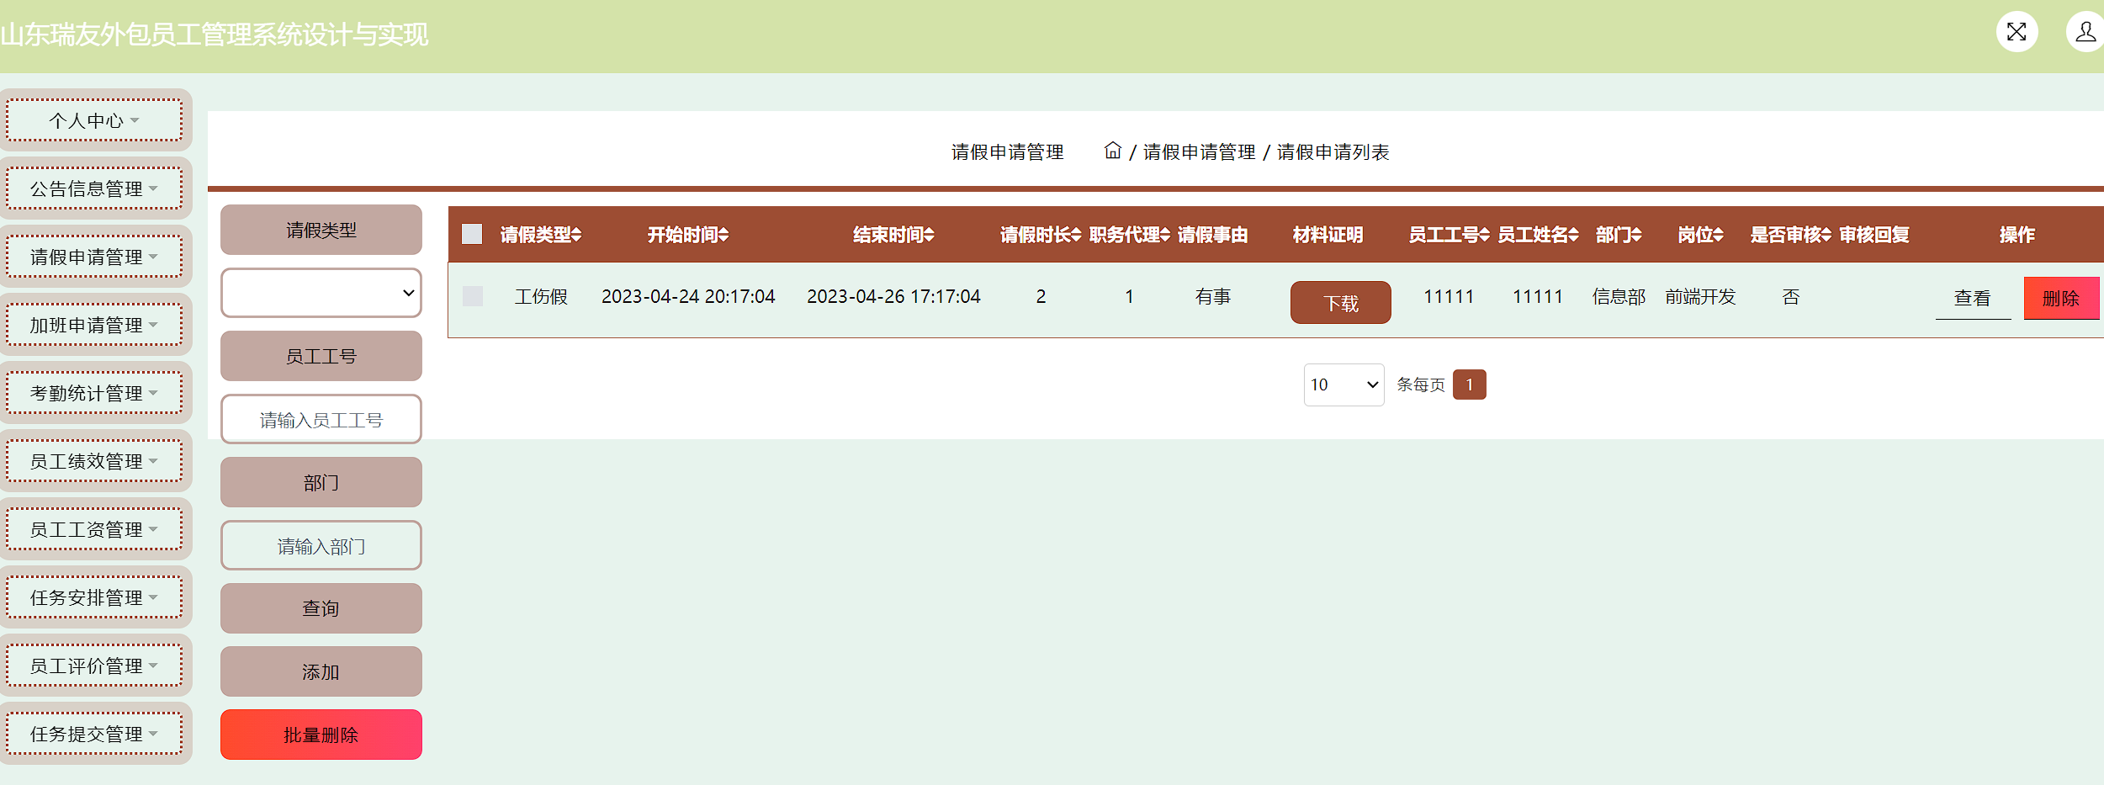Sort by 结束时间 column
The height and width of the screenshot is (785, 2104).
pyautogui.click(x=893, y=235)
